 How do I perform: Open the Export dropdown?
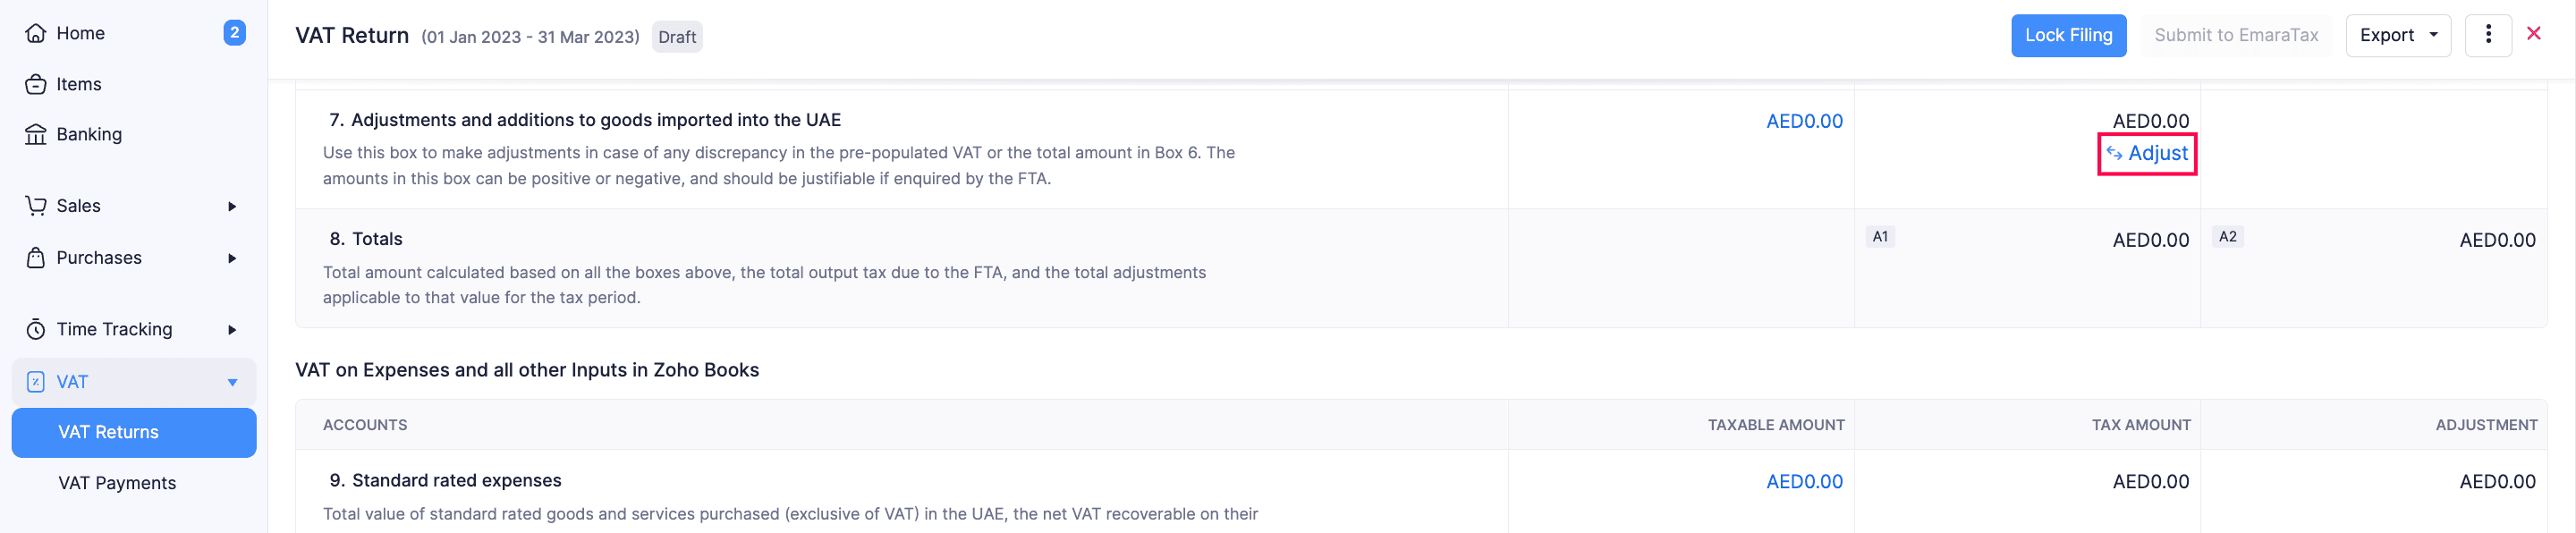coord(2397,36)
